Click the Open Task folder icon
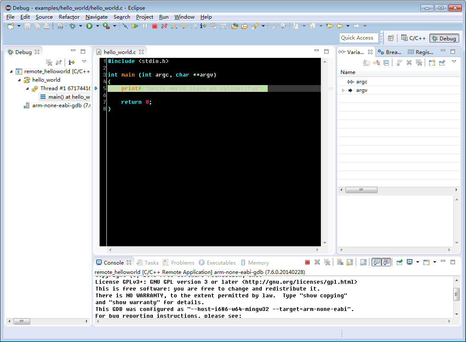Viewport: 466px width, 342px height. click(x=245, y=26)
